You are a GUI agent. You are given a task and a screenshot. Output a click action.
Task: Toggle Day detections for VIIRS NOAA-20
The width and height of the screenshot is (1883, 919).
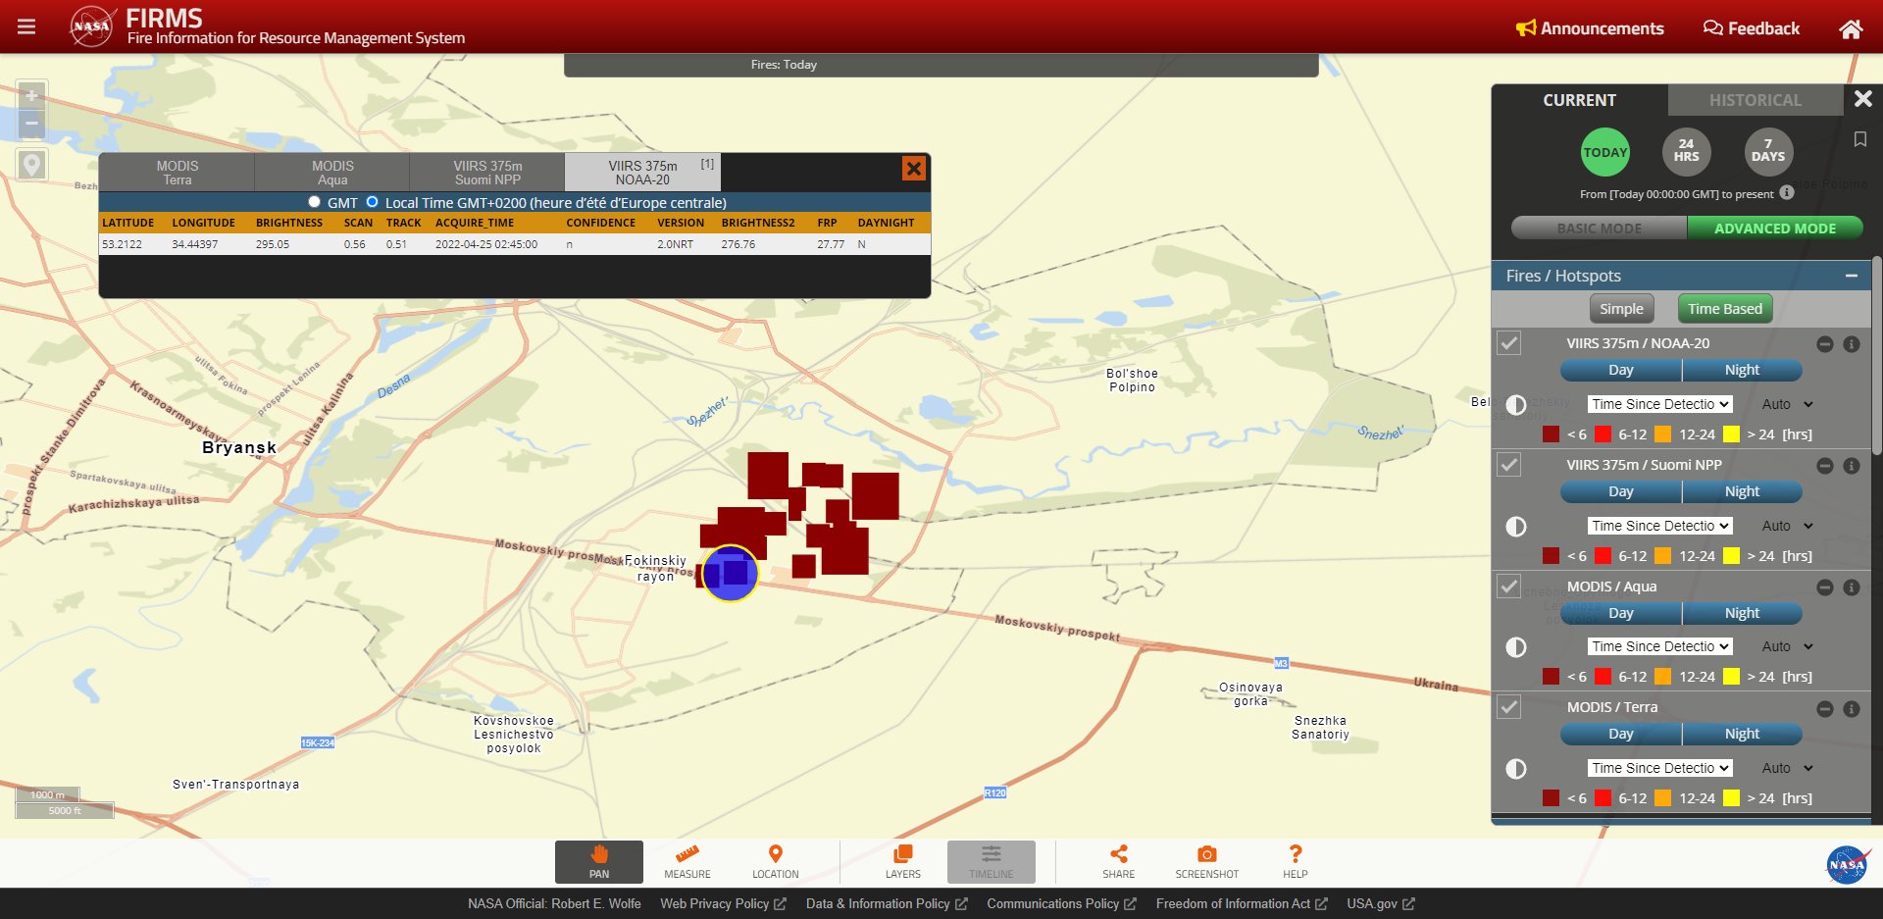tap(1621, 370)
